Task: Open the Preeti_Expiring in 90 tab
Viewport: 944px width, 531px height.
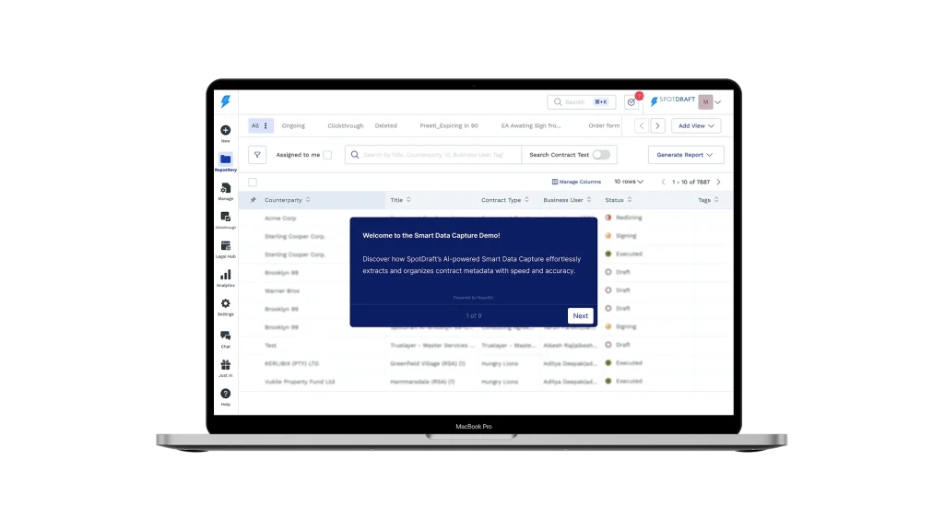Action: point(449,125)
